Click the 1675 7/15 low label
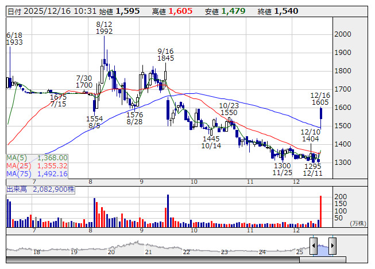Viewport: 375px width, 269px height. point(59,100)
